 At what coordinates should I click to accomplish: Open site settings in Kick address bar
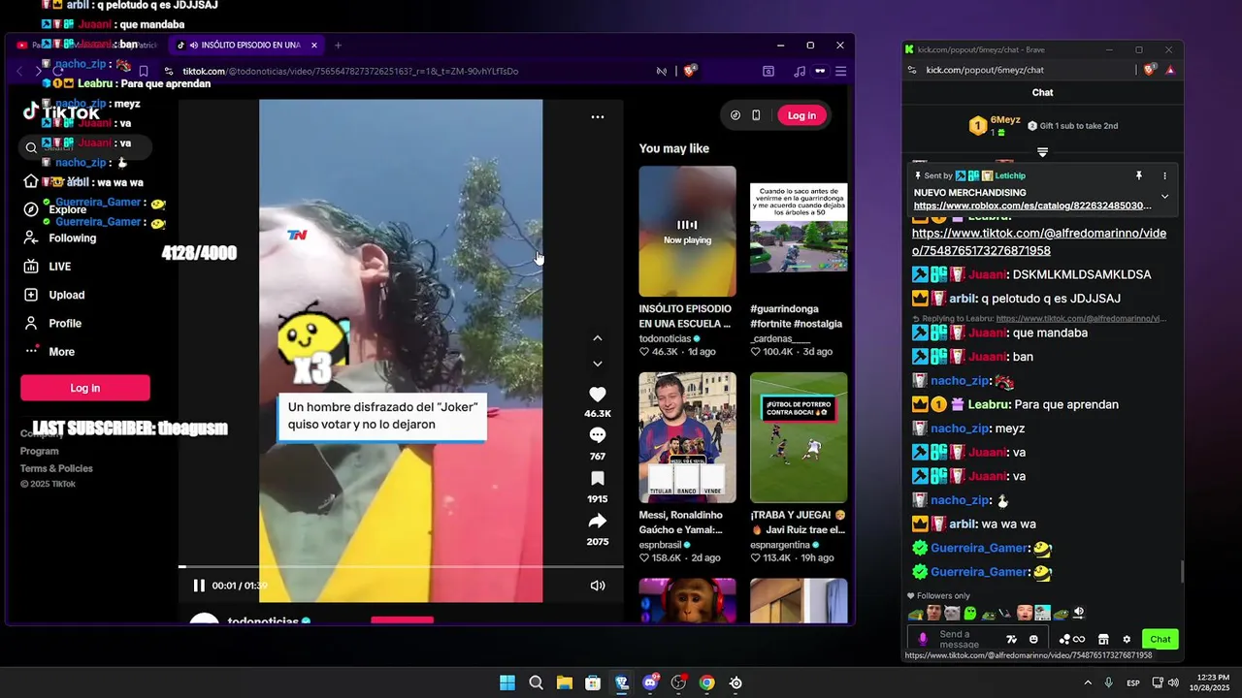912,70
